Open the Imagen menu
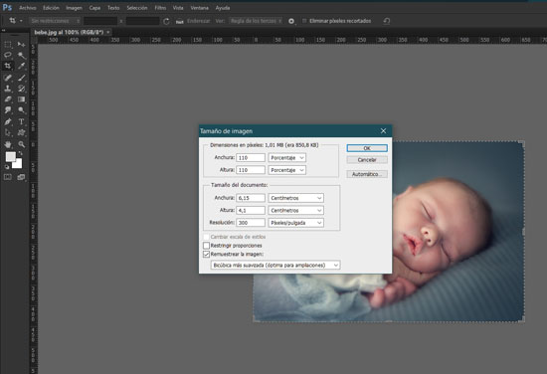Image resolution: width=547 pixels, height=374 pixels. pos(74,8)
